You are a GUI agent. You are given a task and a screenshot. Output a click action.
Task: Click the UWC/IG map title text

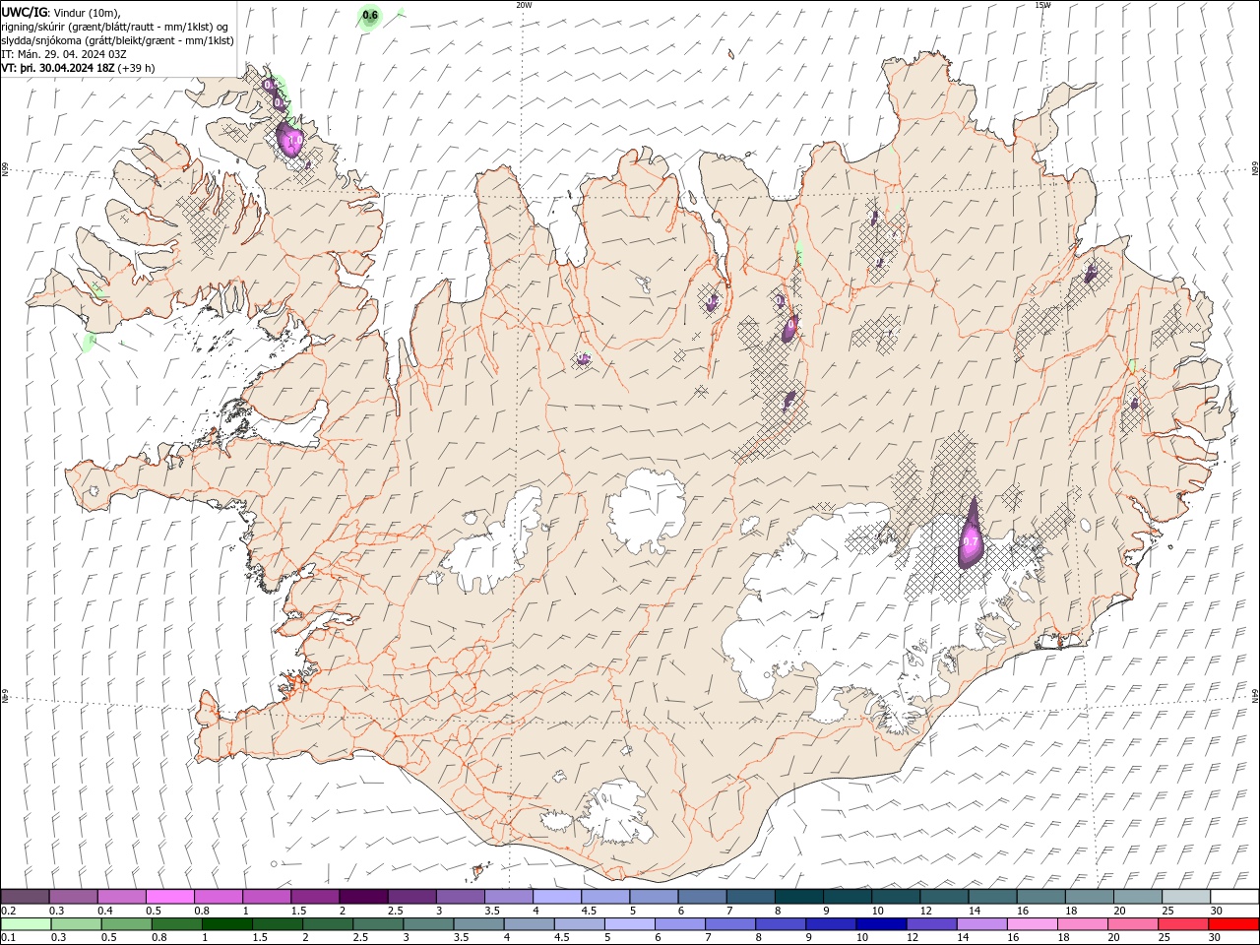click(26, 12)
